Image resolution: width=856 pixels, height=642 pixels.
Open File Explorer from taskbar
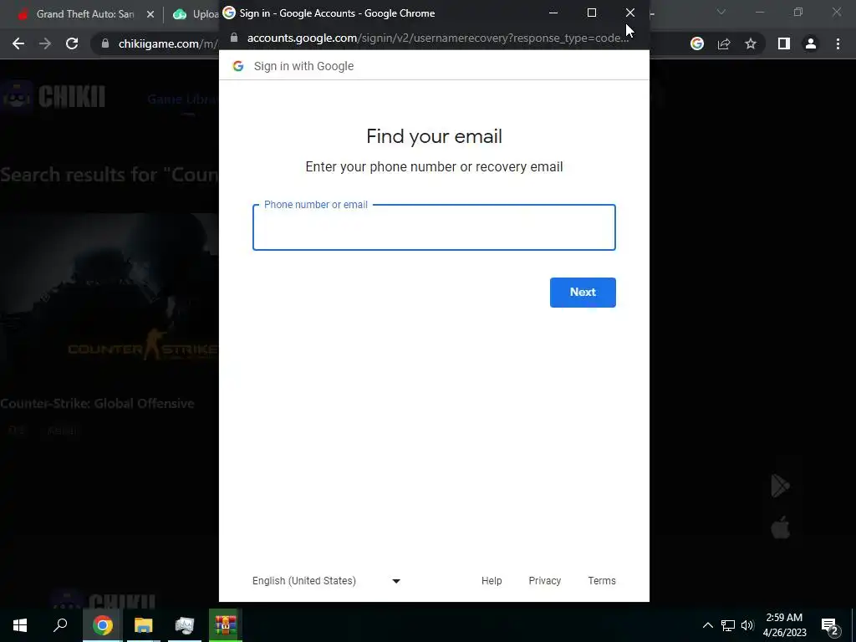(x=144, y=625)
